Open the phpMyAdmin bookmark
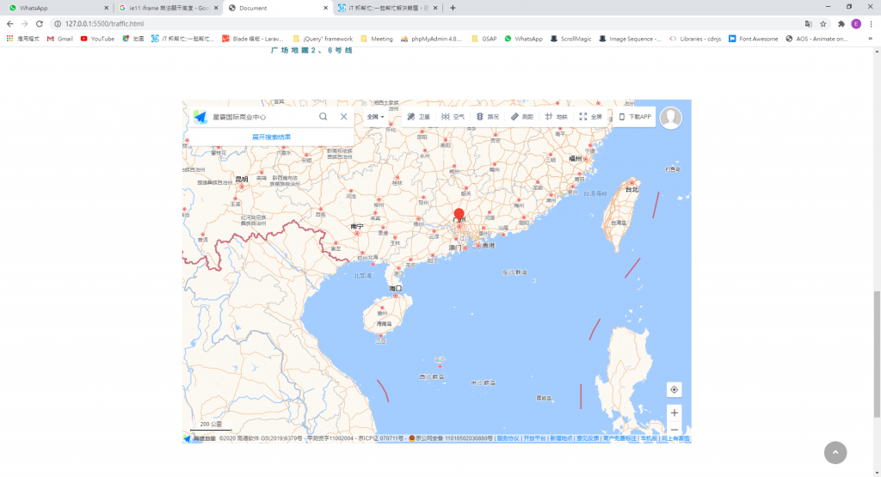The height and width of the screenshot is (477, 881). coord(431,39)
